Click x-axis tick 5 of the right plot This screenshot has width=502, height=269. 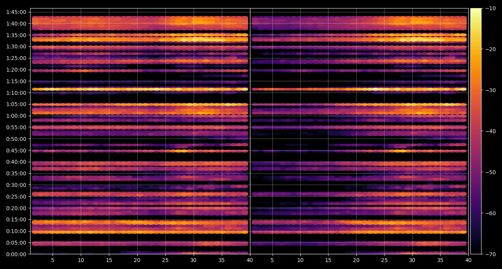[x=272, y=260]
